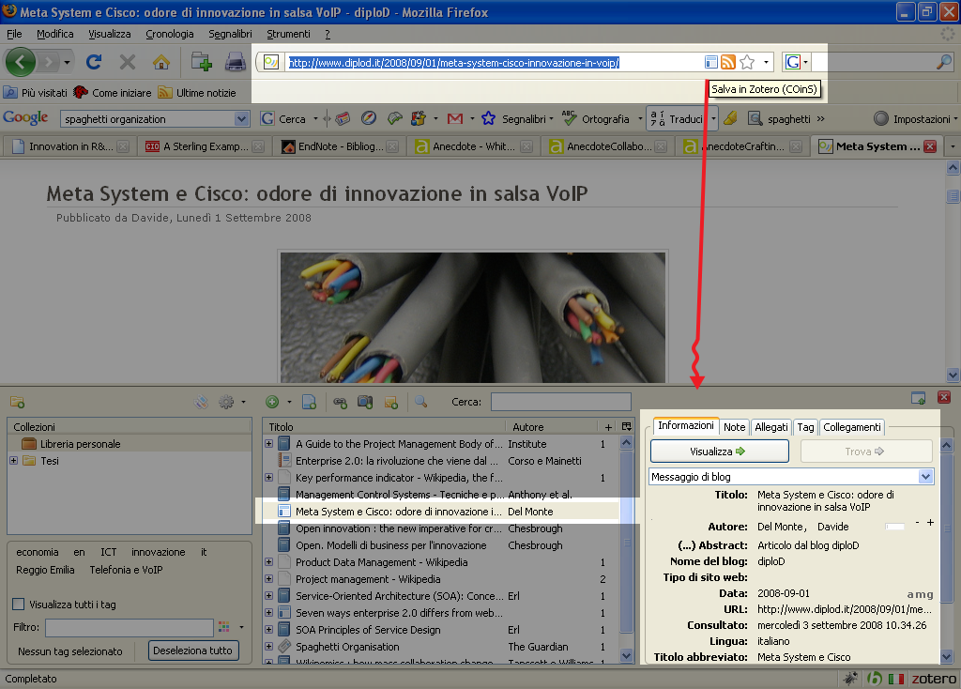The width and height of the screenshot is (961, 689).
Task: Stop loading with the X toolbar icon
Action: click(x=128, y=61)
